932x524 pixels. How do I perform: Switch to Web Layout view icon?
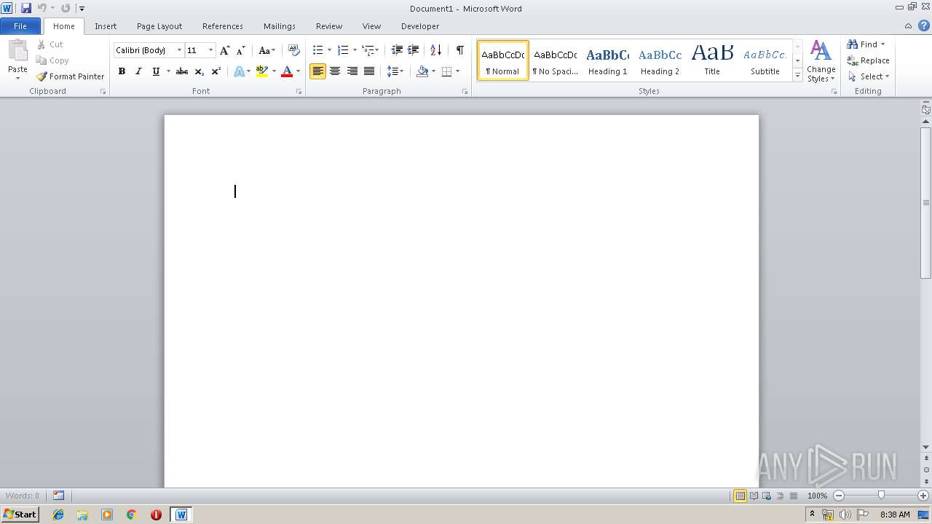[766, 496]
